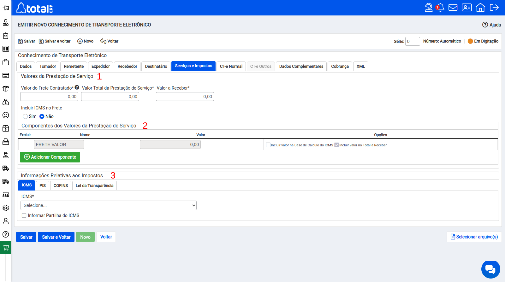Open the green shopping cart sidebar icon
This screenshot has width=505, height=282.
[6, 248]
